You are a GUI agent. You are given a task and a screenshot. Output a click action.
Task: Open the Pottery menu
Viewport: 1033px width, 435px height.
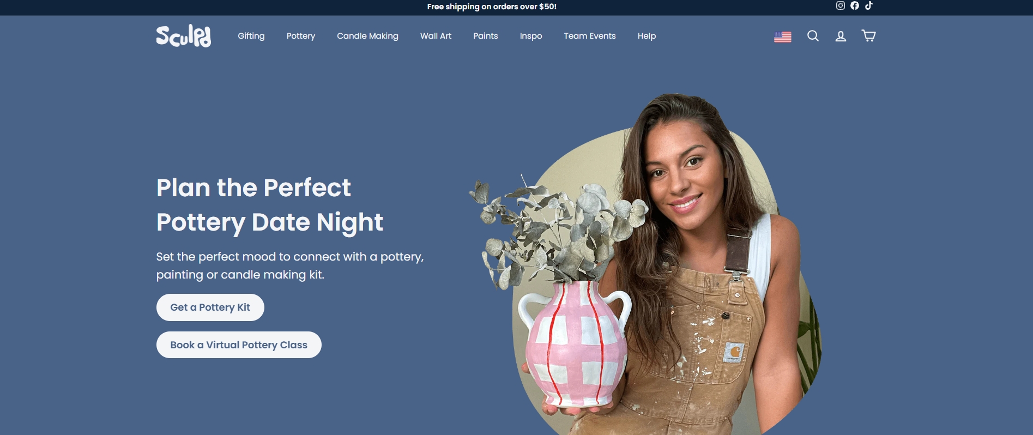click(x=301, y=36)
